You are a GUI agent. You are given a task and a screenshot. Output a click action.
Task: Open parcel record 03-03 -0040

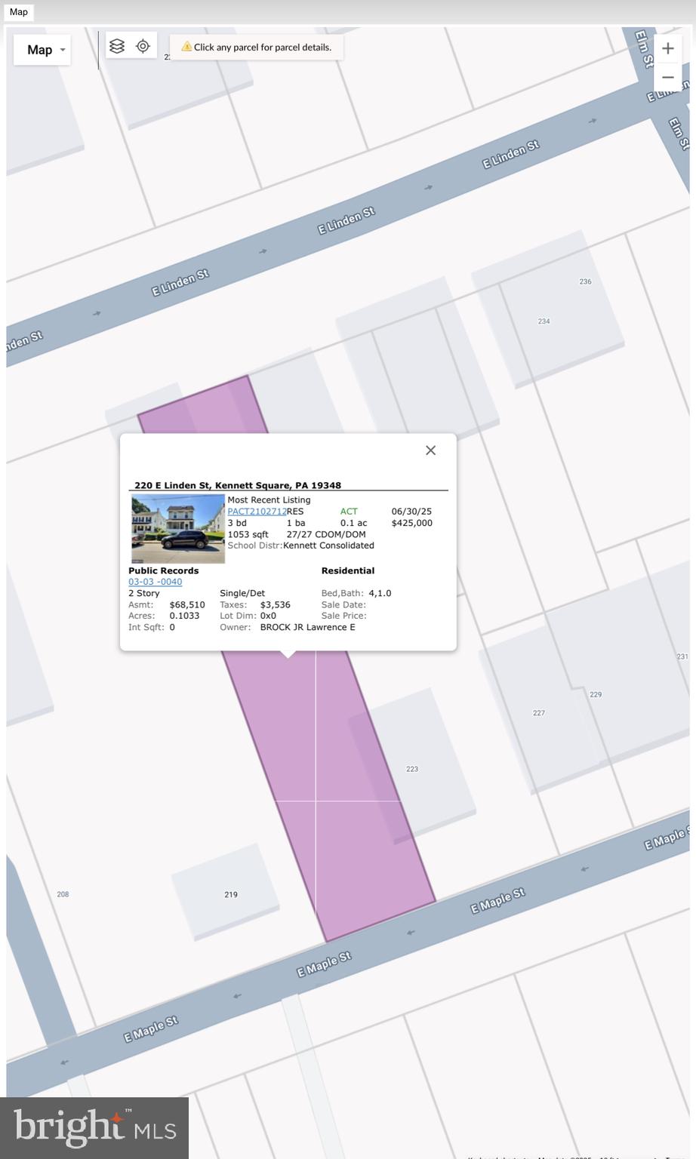pos(155,581)
